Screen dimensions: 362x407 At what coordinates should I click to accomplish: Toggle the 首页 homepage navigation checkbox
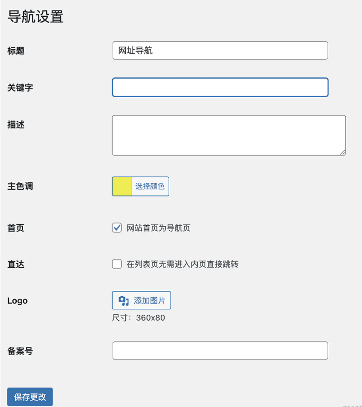tap(117, 228)
